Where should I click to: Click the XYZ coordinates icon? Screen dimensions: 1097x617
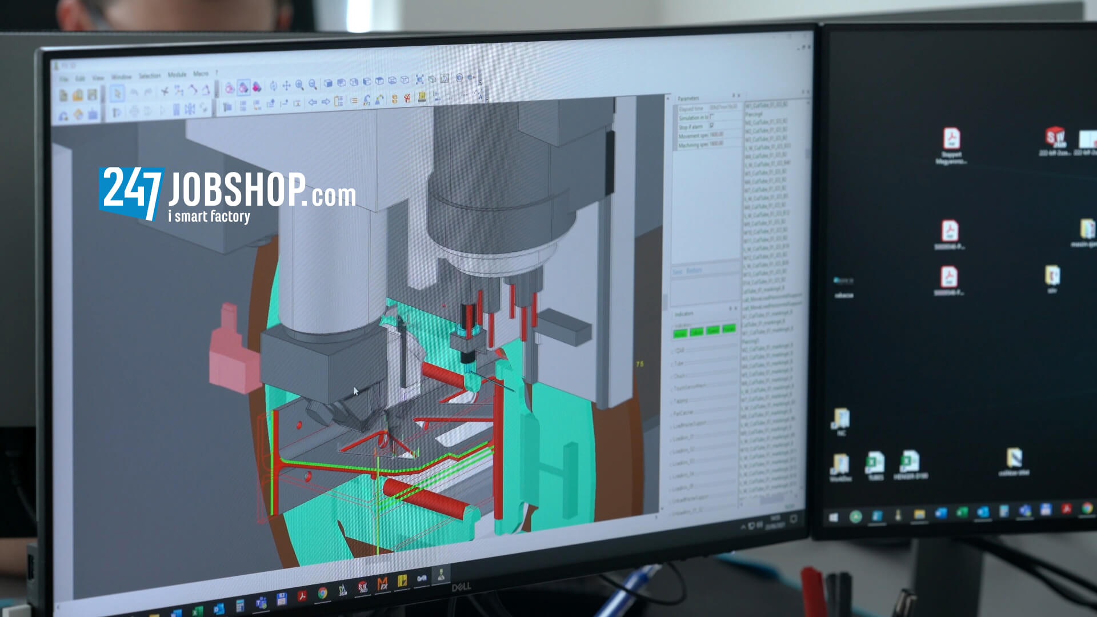click(x=366, y=101)
